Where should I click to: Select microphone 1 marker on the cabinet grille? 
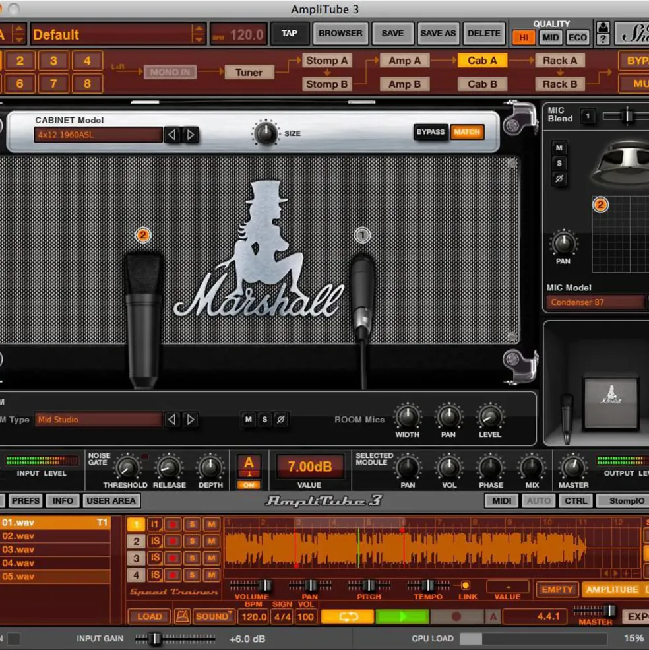coord(362,235)
